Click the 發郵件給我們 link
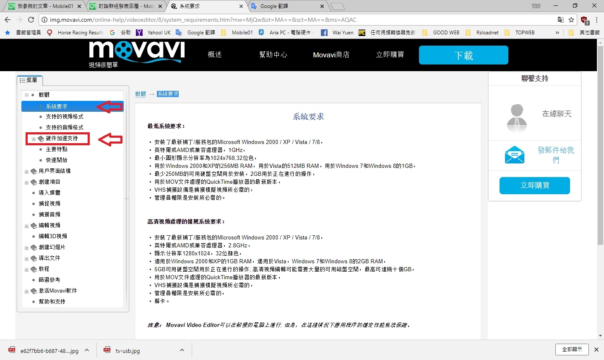The image size is (604, 360). coord(556,155)
